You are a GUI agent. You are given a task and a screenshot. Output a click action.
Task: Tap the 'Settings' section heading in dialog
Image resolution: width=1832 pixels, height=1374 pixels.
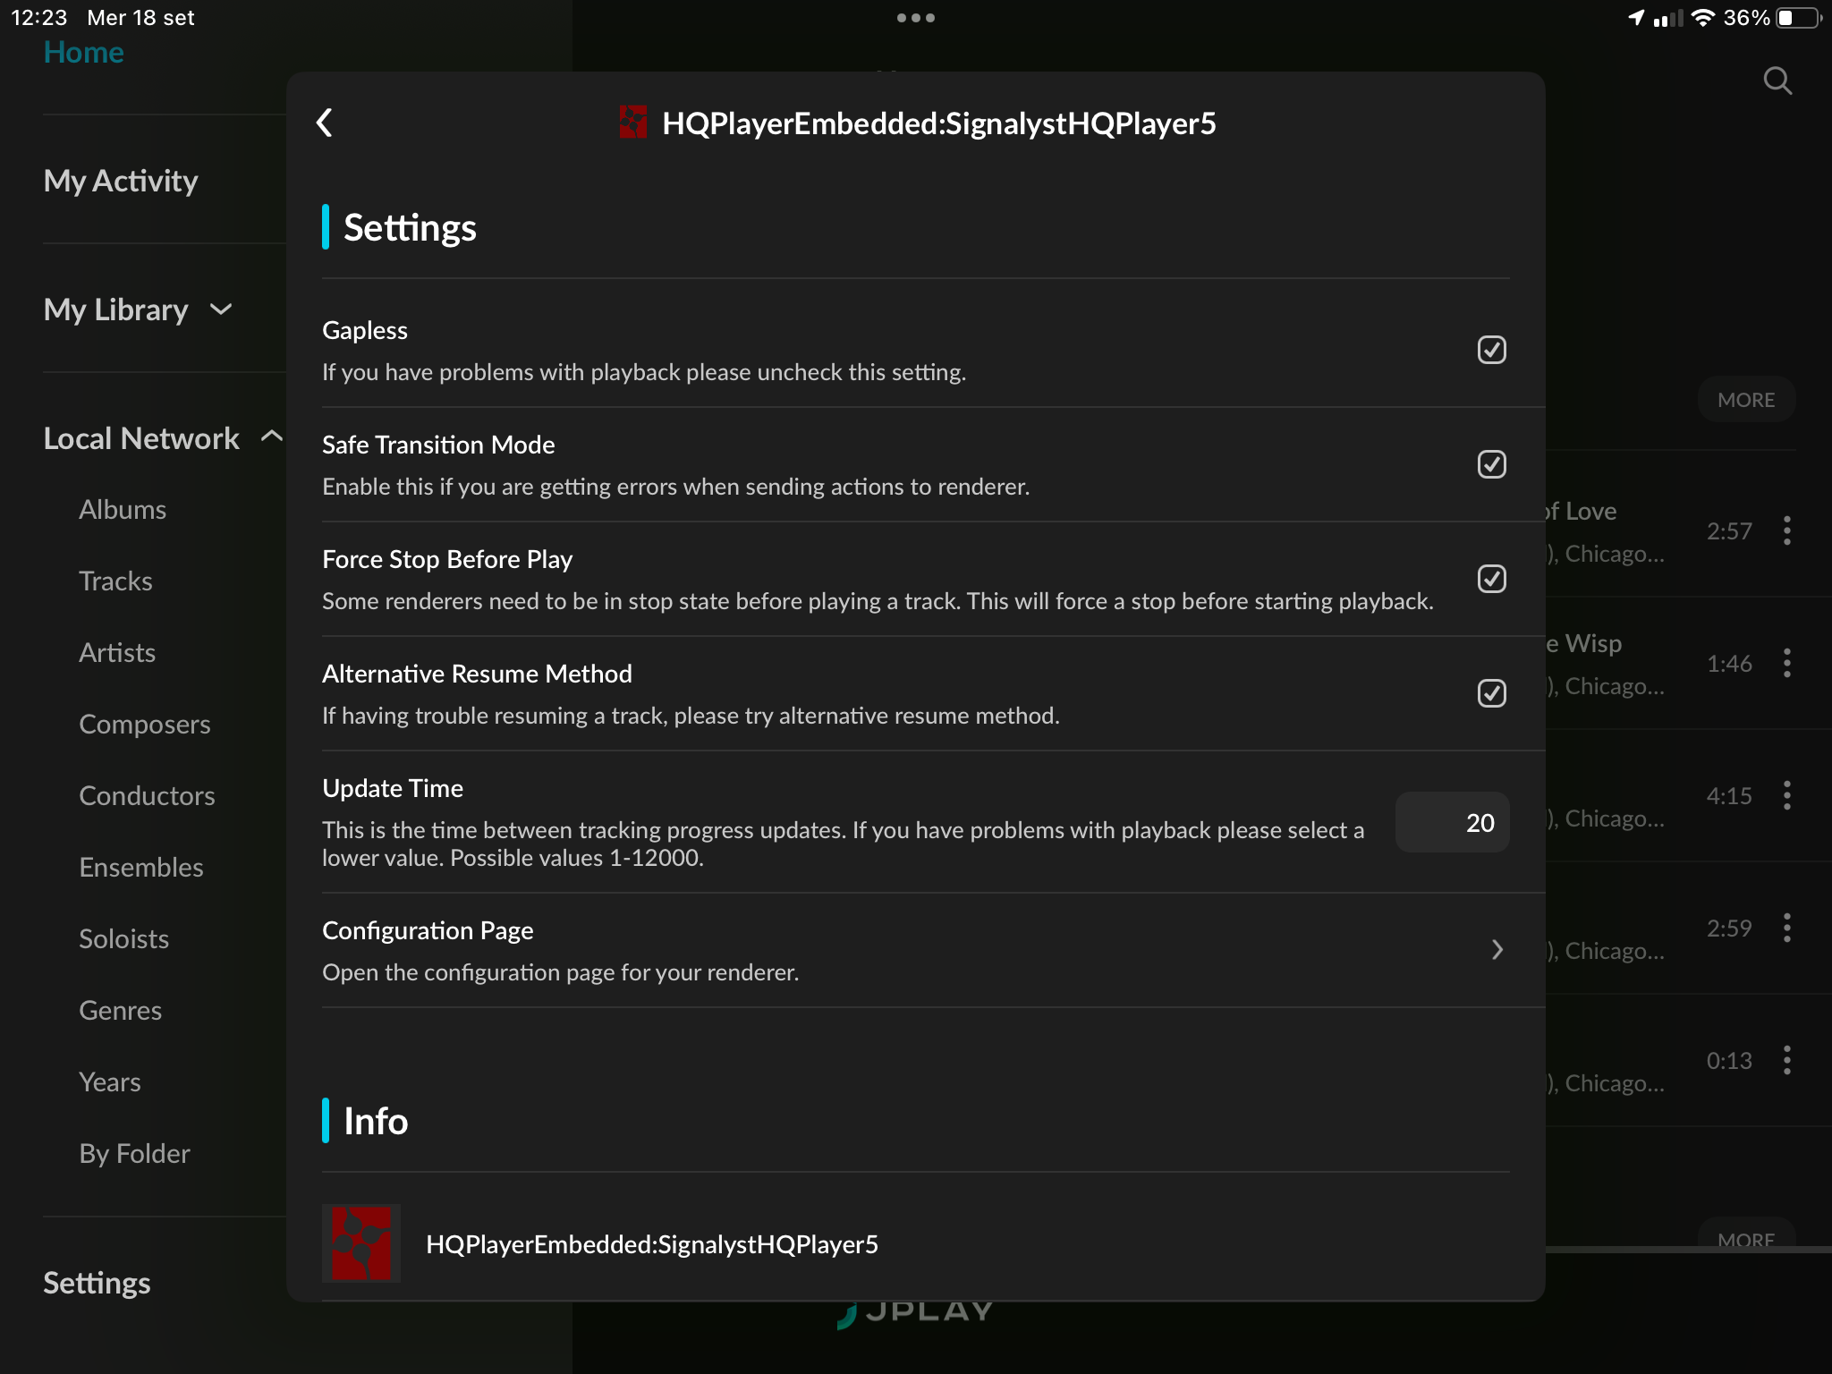click(410, 227)
